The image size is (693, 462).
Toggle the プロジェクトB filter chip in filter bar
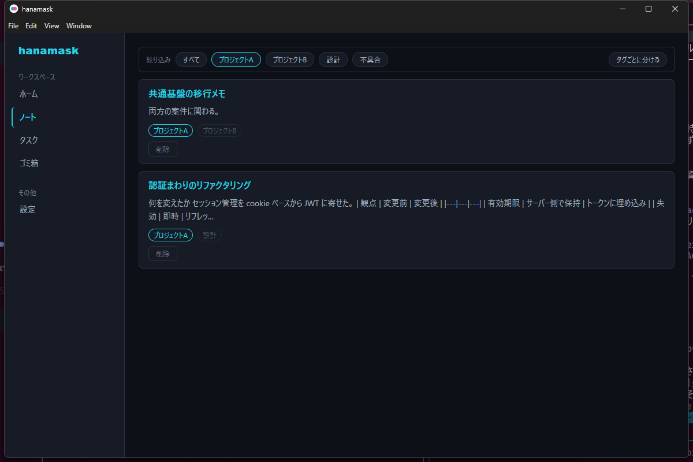tap(290, 59)
